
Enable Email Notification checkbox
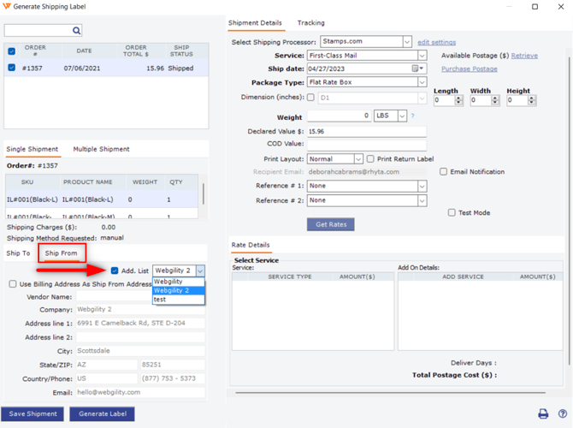click(443, 172)
